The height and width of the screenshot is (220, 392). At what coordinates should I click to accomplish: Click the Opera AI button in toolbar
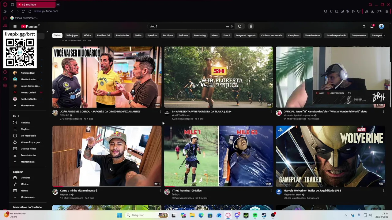379,11
